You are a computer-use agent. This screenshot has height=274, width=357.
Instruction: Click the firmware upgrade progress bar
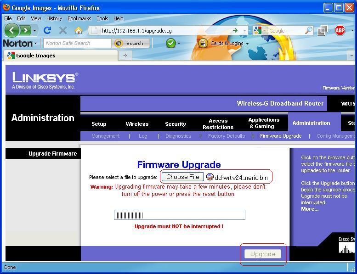tap(180, 215)
